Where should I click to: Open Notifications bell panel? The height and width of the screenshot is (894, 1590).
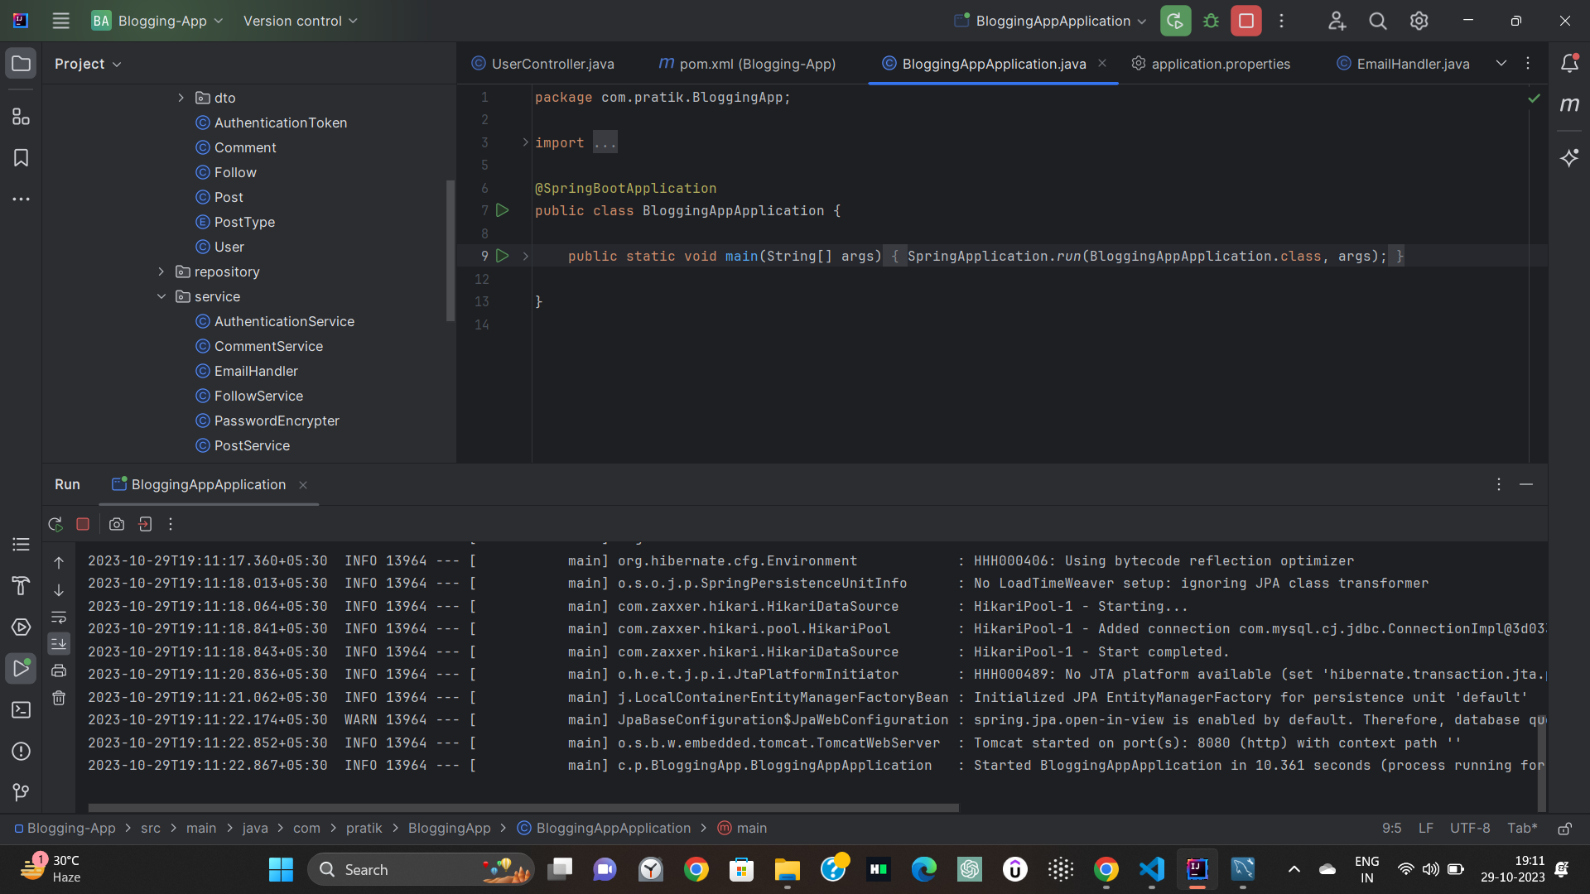click(x=1569, y=63)
